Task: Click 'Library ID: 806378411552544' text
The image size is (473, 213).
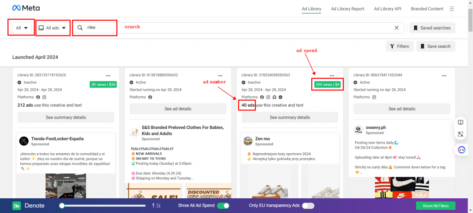Action: pyautogui.click(x=378, y=75)
